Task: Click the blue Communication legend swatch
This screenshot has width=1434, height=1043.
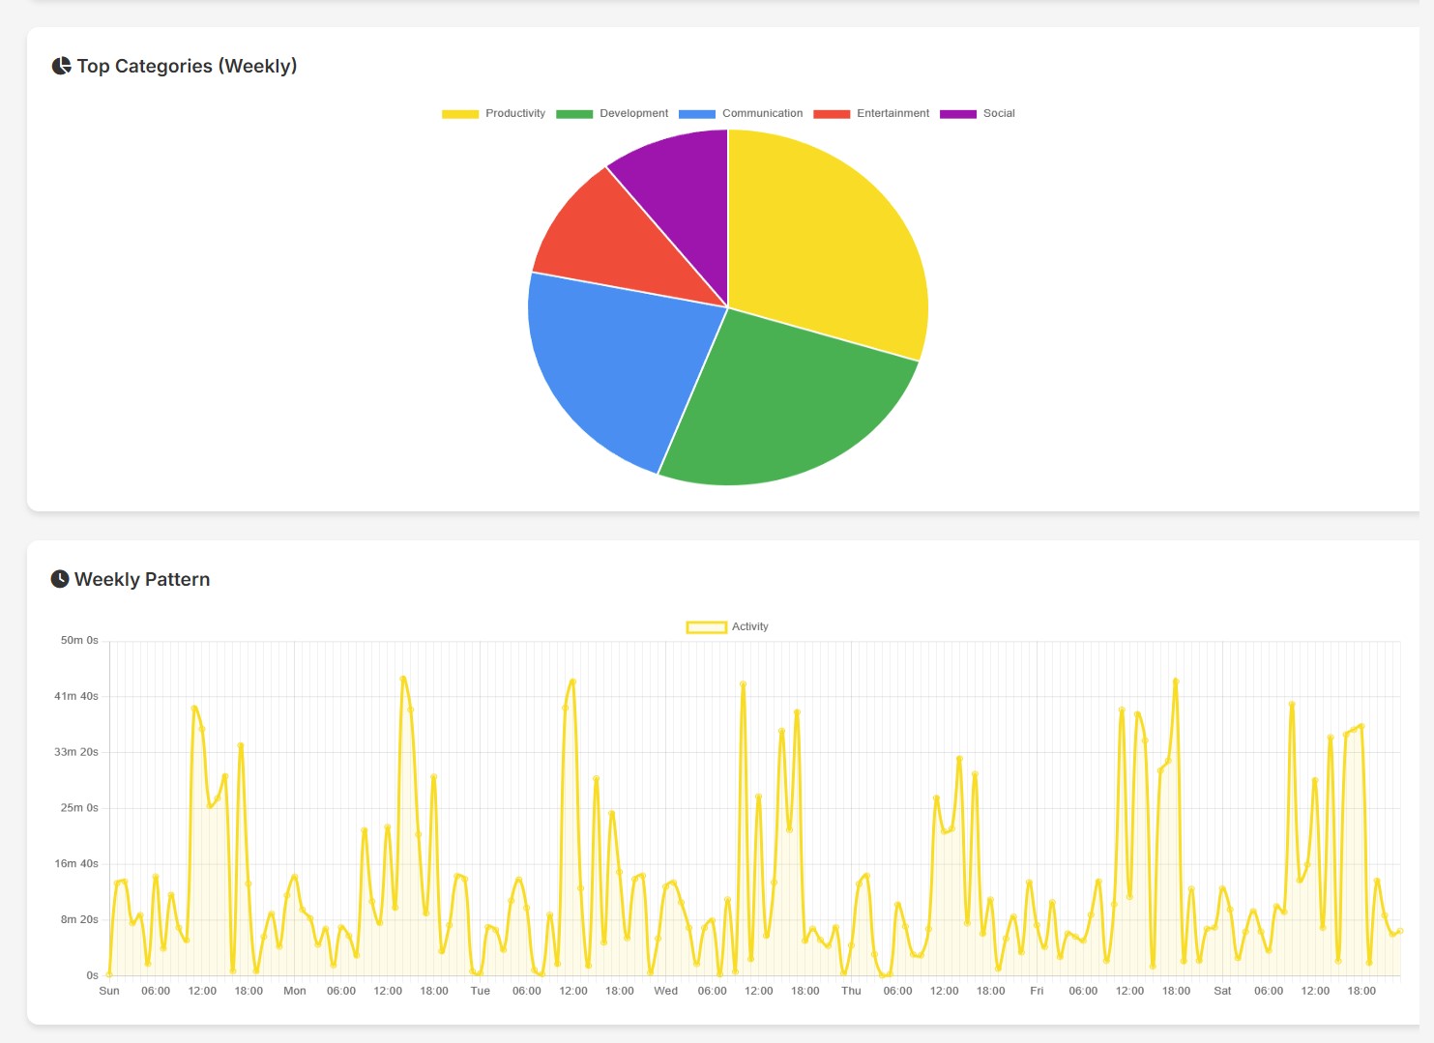Action: (x=697, y=114)
